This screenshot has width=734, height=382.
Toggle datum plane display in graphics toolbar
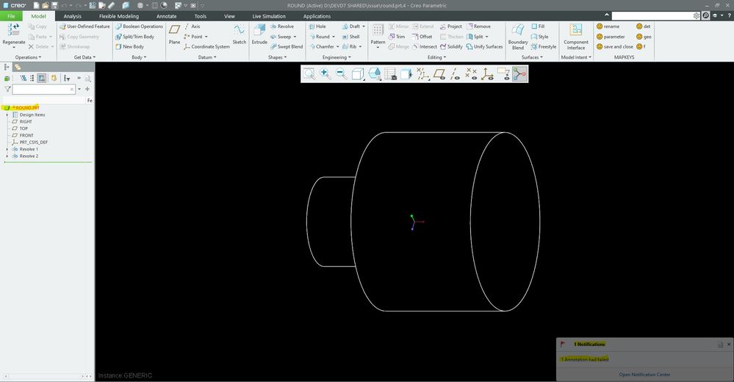tap(439, 73)
